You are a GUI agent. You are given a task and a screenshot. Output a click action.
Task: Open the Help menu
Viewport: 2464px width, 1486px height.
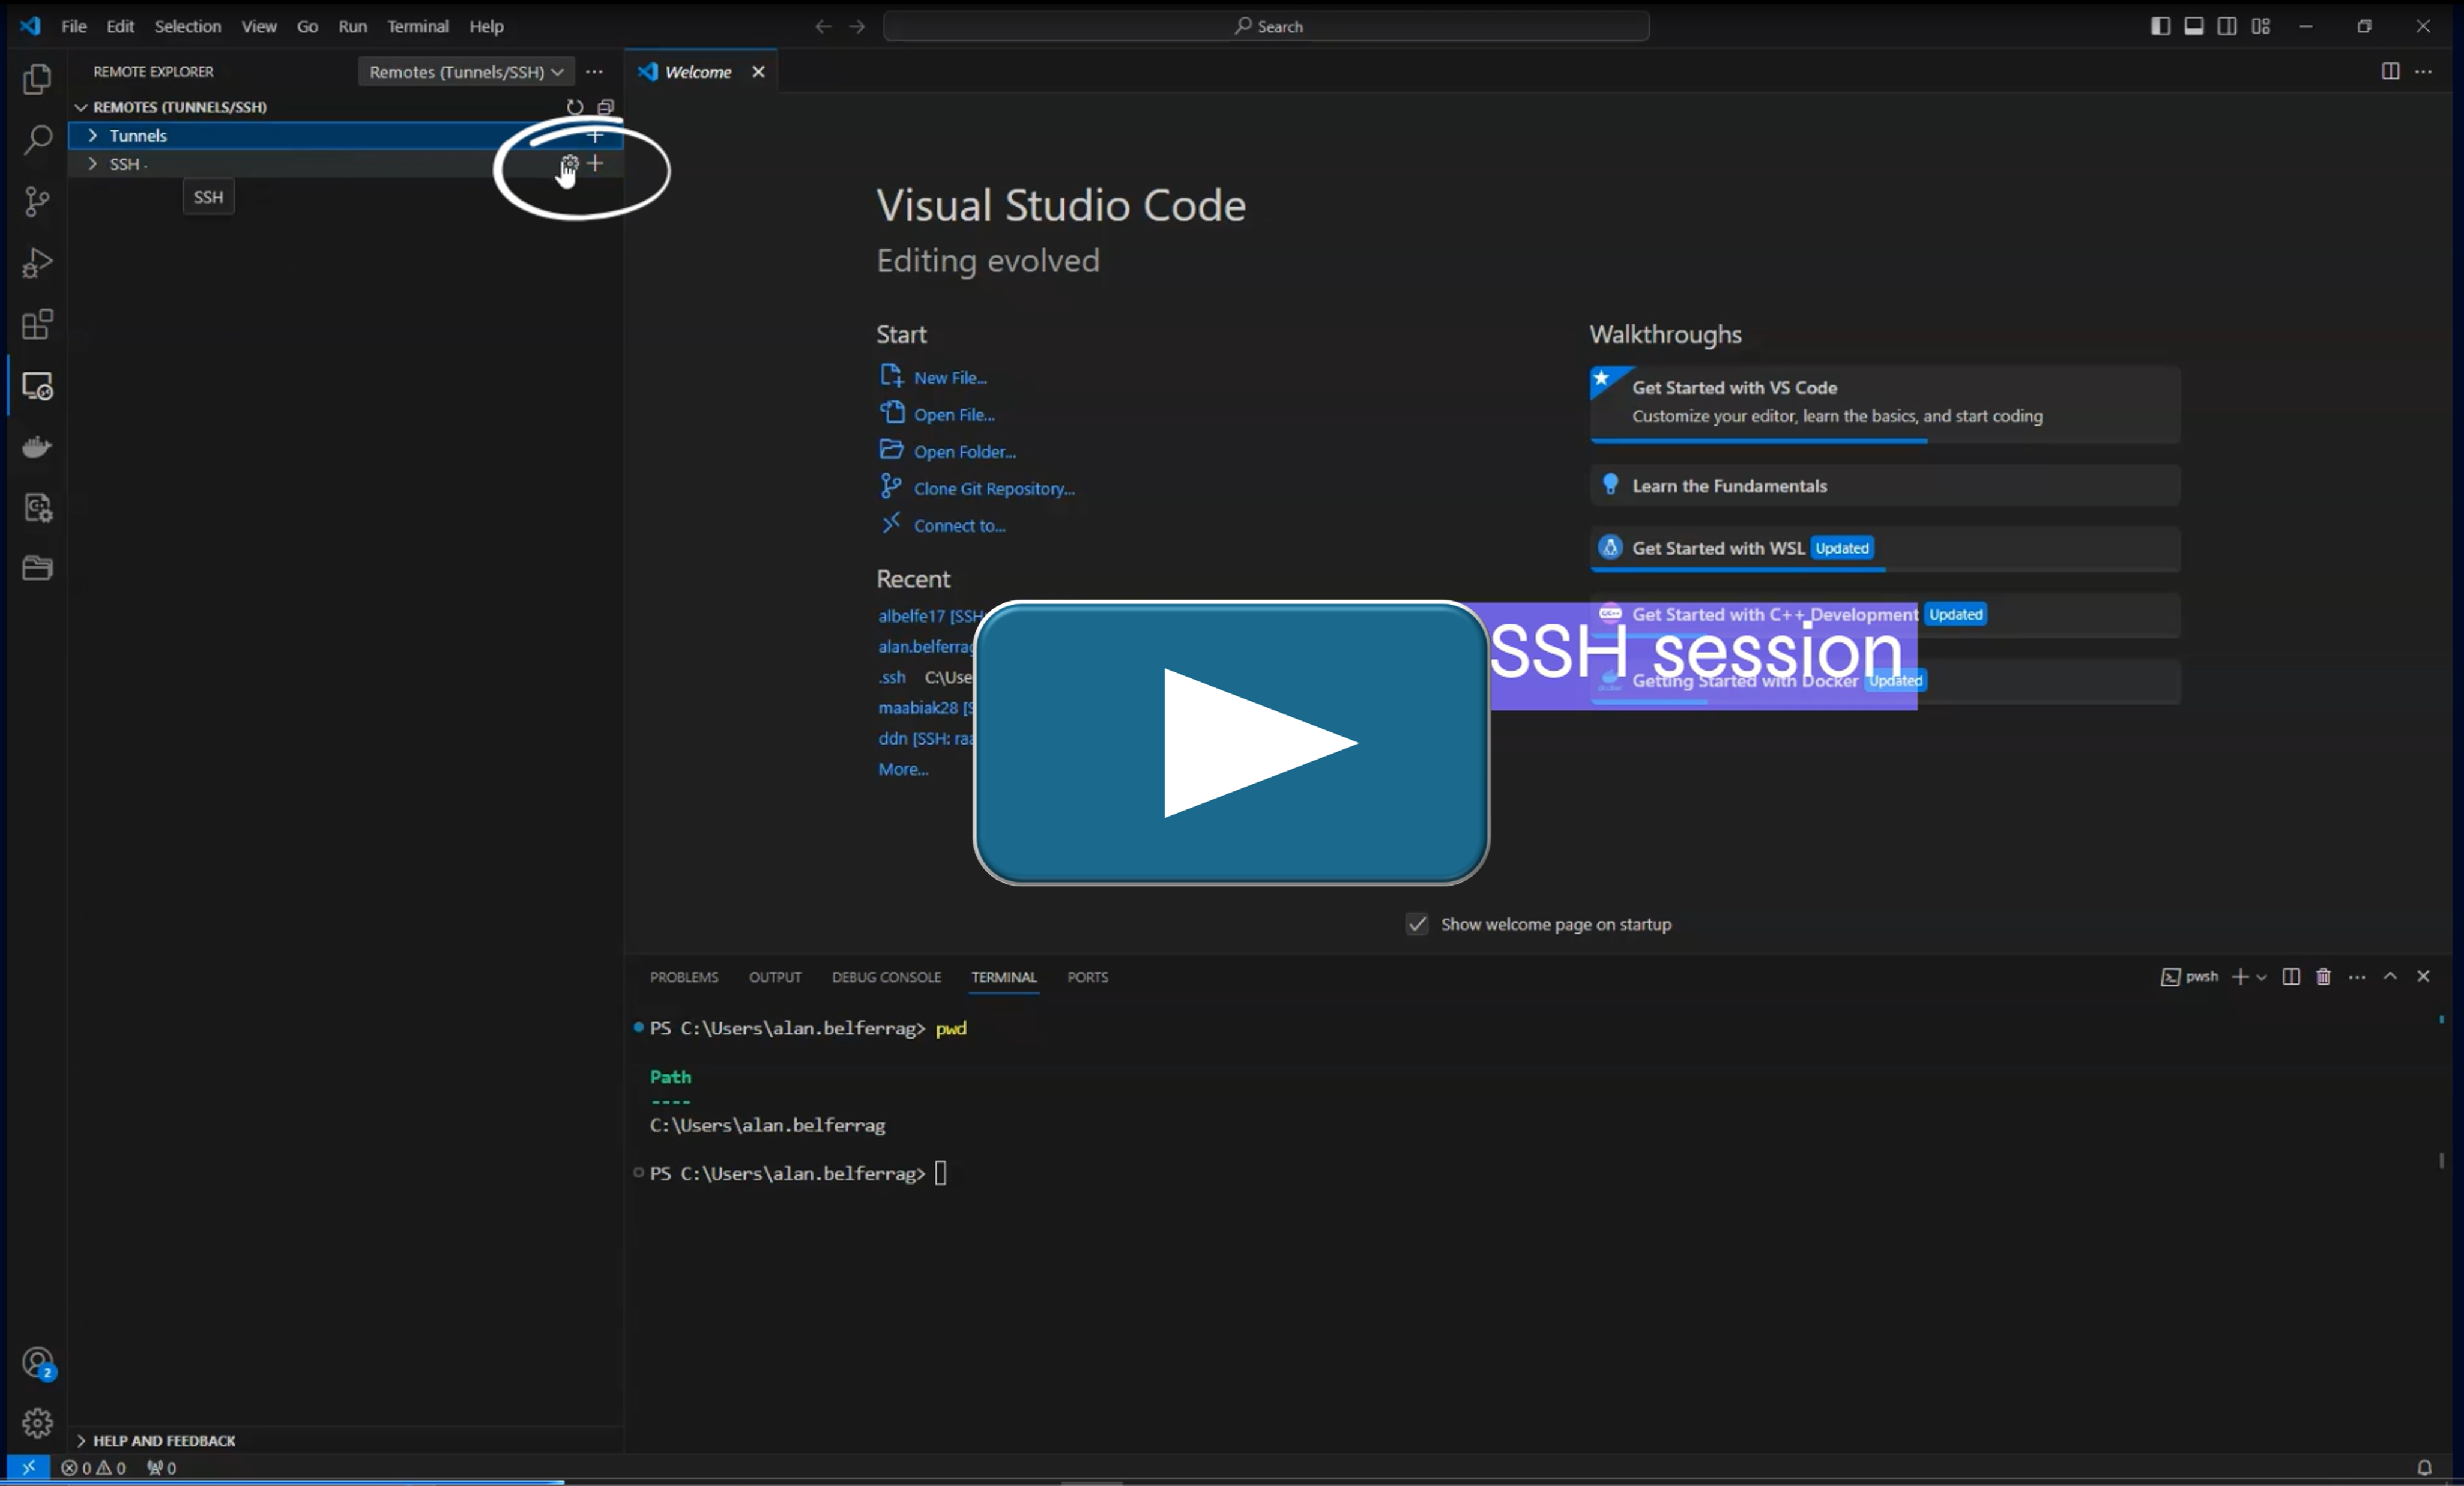point(486,26)
